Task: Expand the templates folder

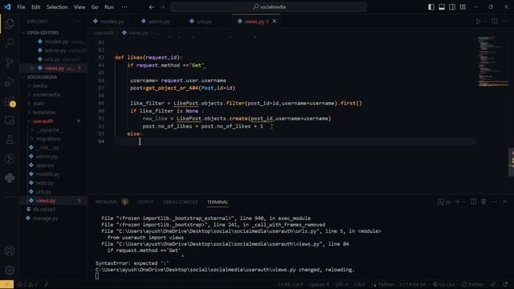Action: coord(44,112)
